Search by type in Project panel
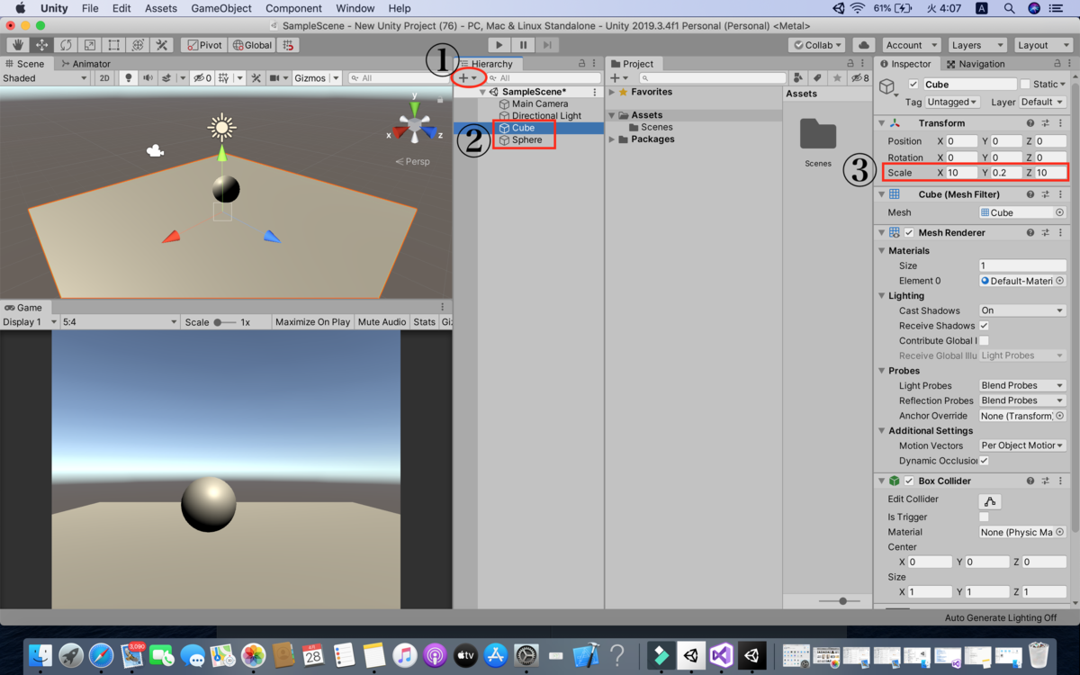Screen dimensions: 1080x675 pos(798,78)
